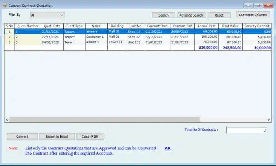The image size is (276, 166).
Task: Sort by Quot. Number column header
Action: point(28,26)
